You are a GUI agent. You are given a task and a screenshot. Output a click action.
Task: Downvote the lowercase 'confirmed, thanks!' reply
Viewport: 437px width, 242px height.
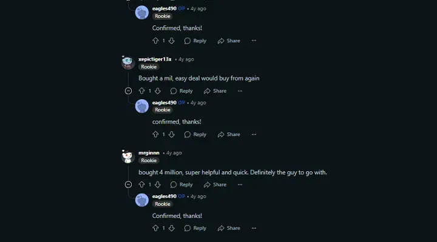click(172, 134)
